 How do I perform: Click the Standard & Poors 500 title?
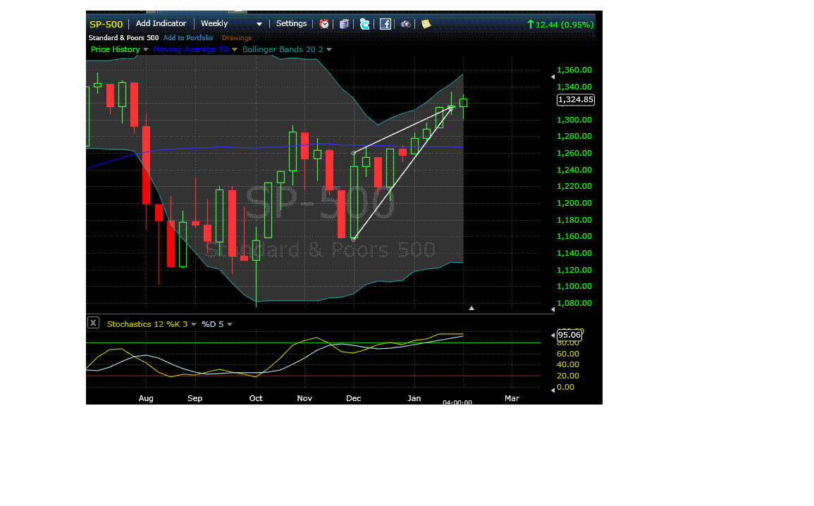123,38
